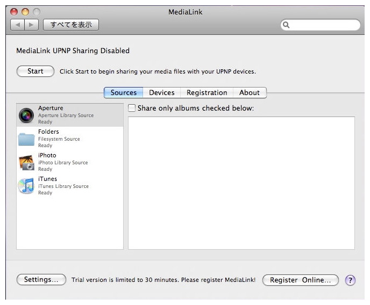
Task: Click Start to begin UPNP sharing
Action: pyautogui.click(x=35, y=71)
